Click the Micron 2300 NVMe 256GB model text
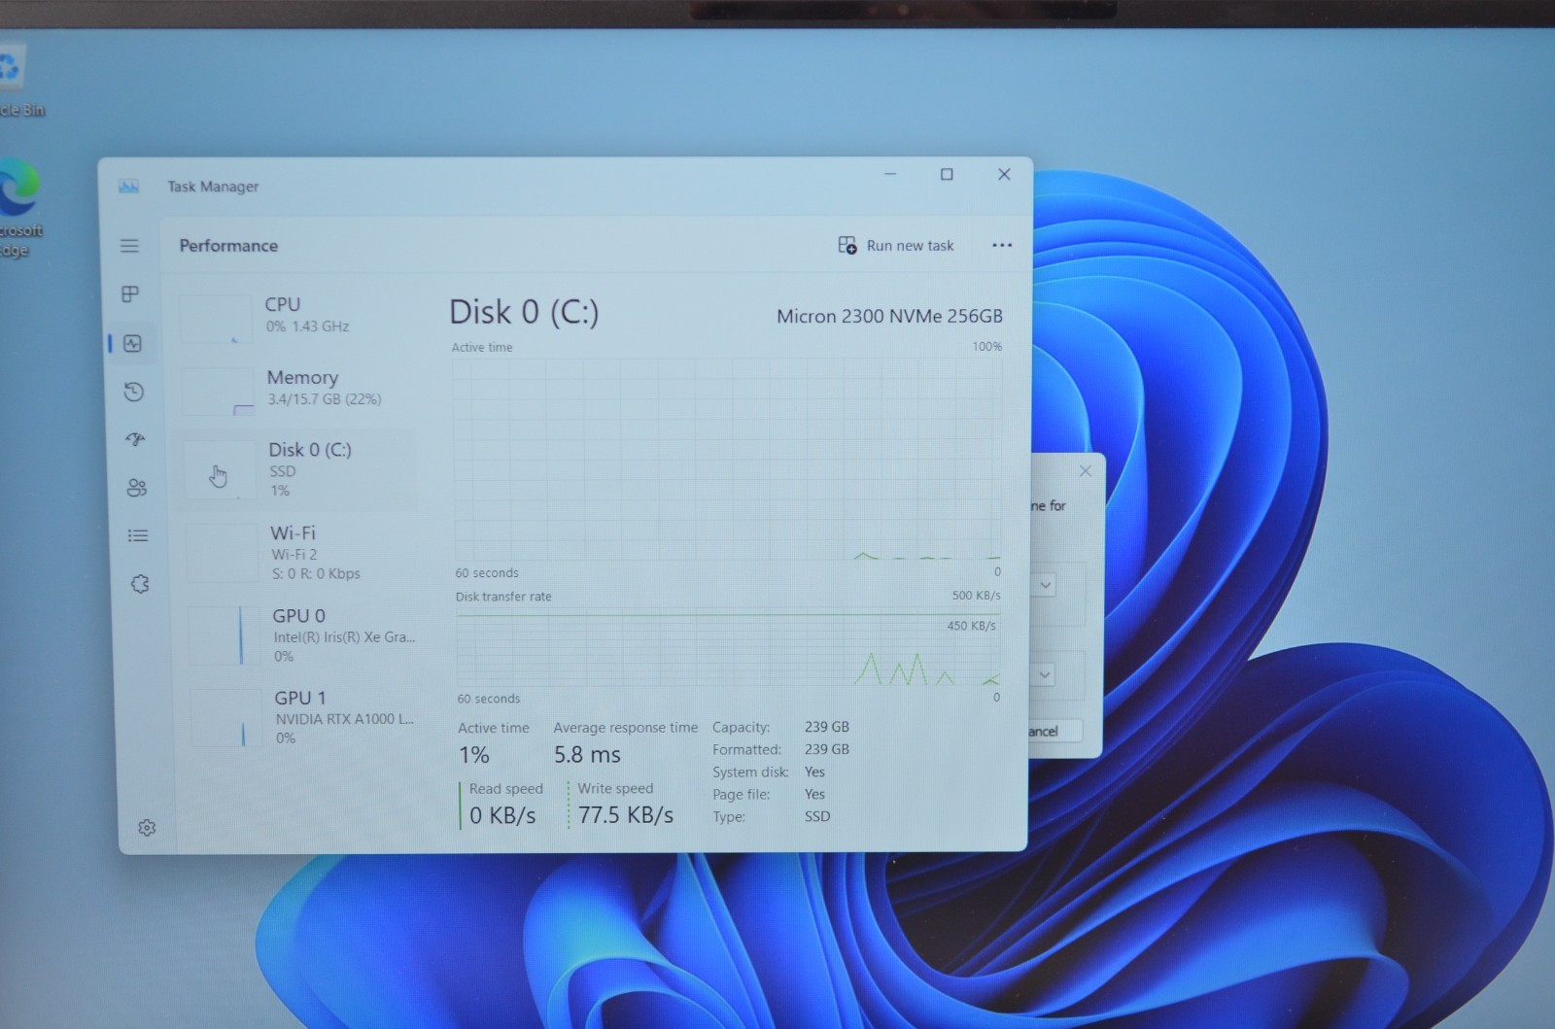 [x=889, y=316]
